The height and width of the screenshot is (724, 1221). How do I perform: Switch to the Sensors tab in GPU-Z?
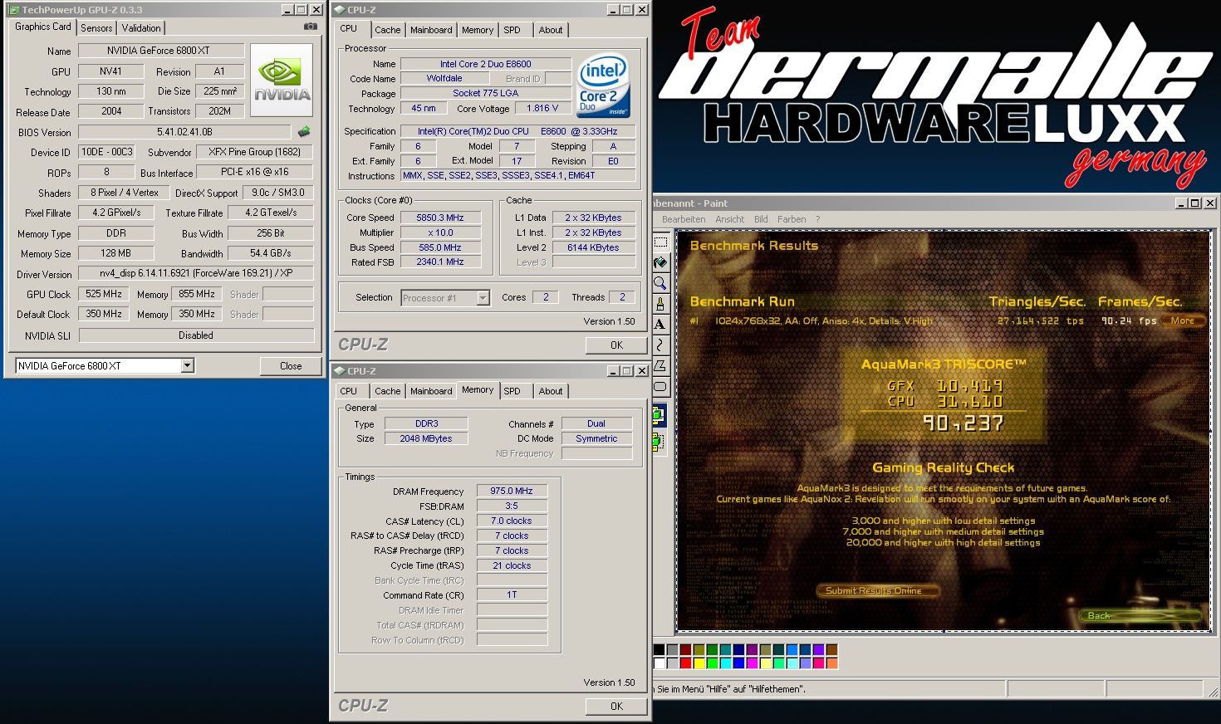(x=96, y=28)
